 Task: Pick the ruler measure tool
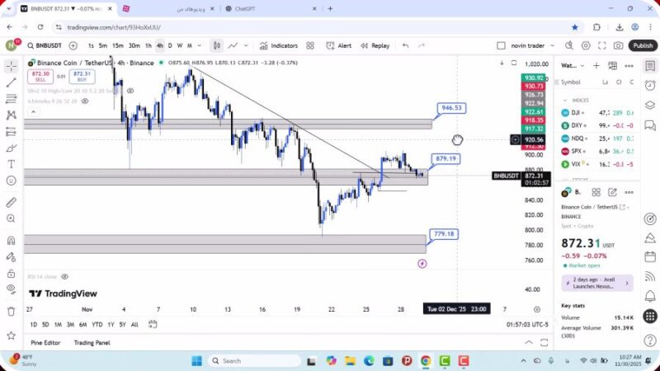[x=11, y=202]
